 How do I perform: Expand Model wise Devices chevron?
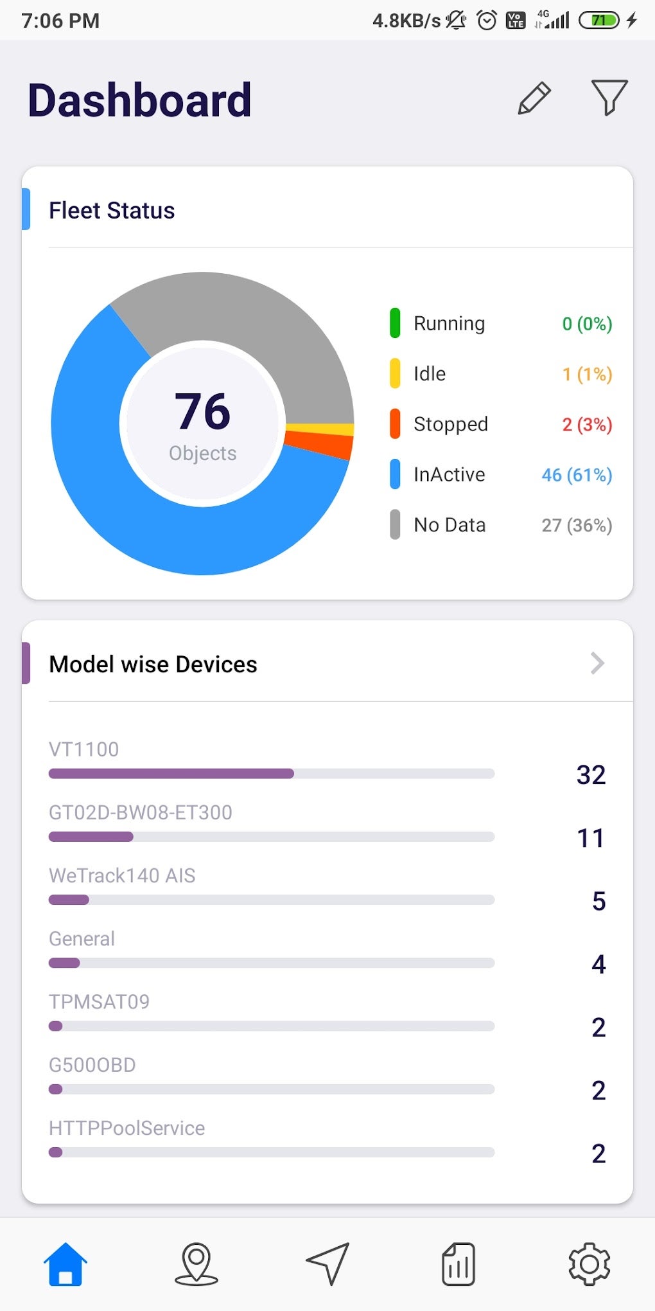tap(597, 663)
